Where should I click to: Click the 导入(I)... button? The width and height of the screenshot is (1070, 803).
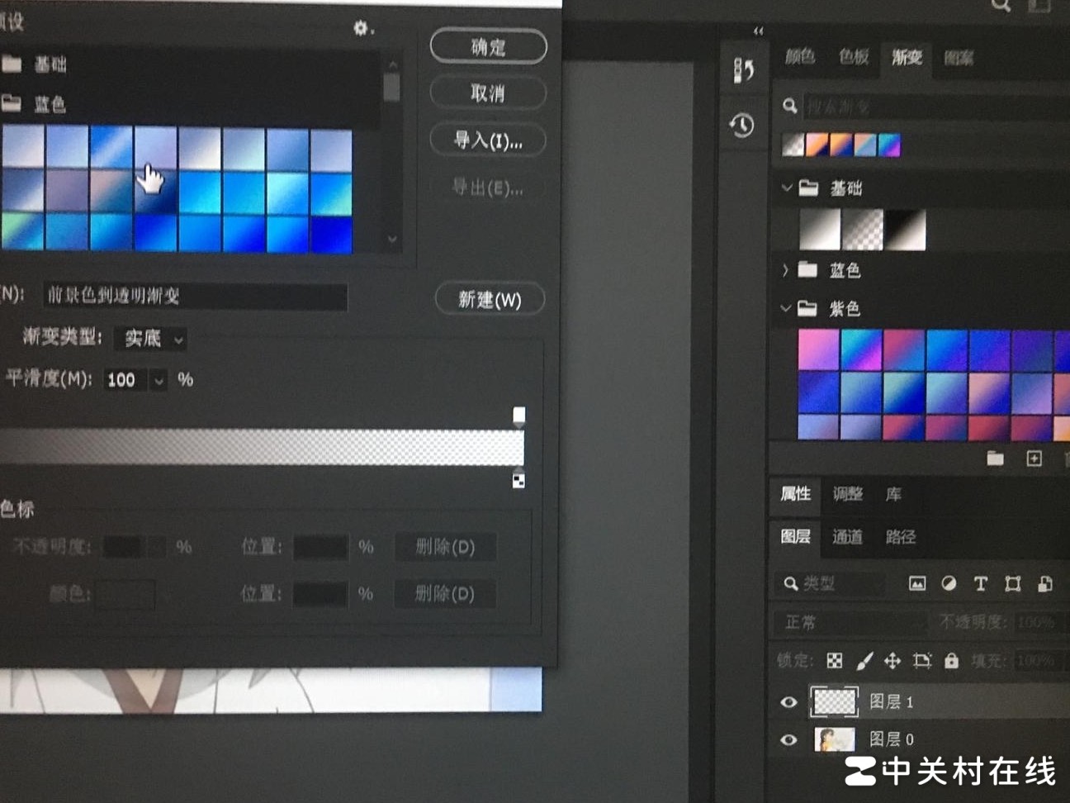(488, 141)
